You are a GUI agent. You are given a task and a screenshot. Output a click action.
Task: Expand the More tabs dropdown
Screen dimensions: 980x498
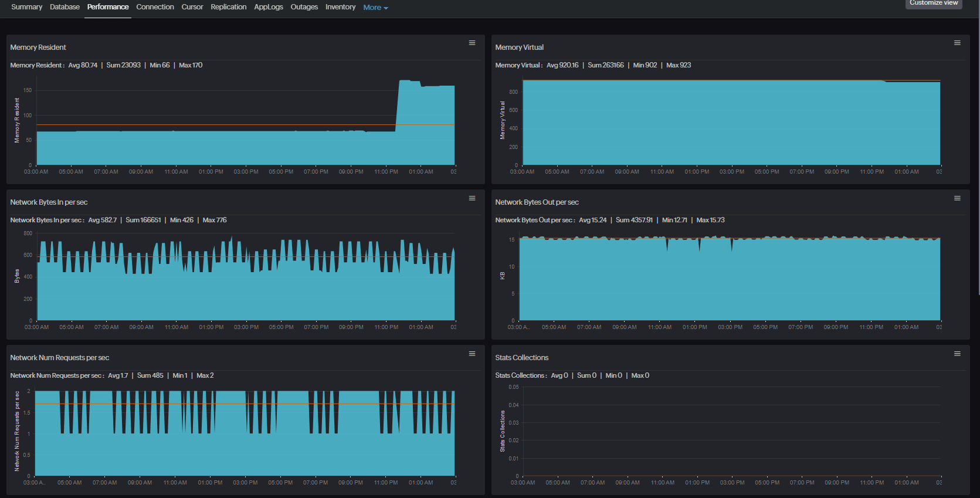coord(375,8)
